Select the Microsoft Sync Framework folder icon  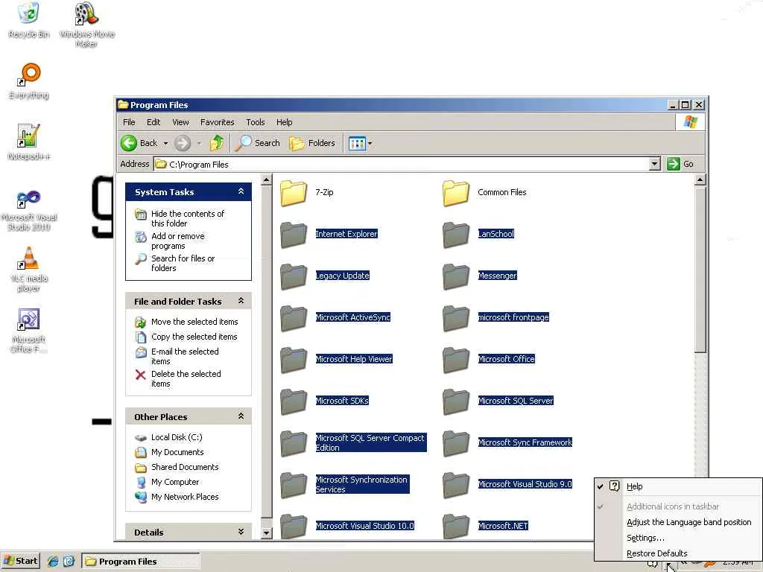point(456,444)
